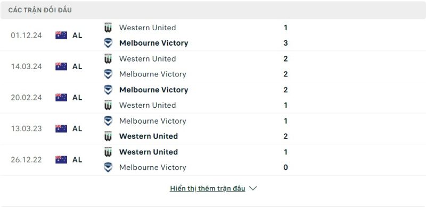Click Melbourne Victory crest in 26.12.22 match

click(108, 167)
